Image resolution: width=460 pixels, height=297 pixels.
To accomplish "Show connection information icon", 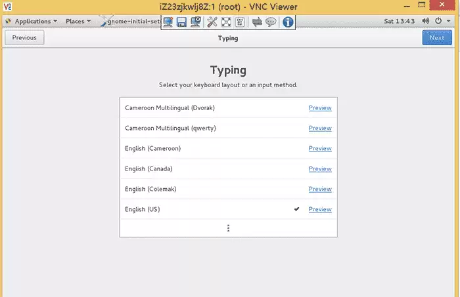I will tap(288, 22).
